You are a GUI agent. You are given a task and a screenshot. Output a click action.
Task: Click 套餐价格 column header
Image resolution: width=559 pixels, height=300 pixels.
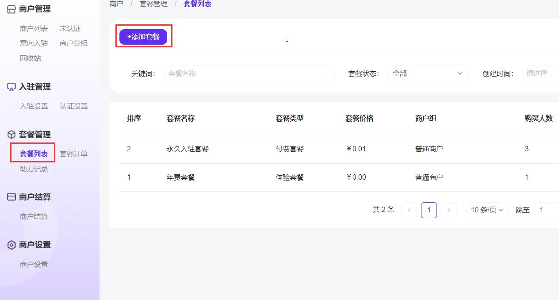pos(360,119)
